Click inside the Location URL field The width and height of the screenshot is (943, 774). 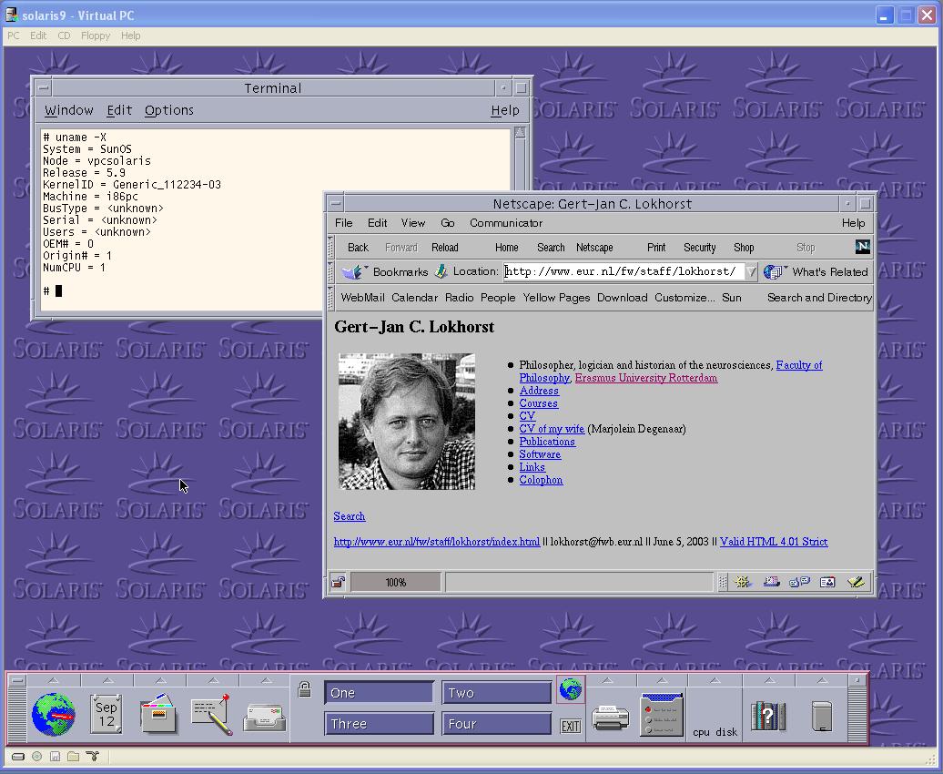click(624, 271)
